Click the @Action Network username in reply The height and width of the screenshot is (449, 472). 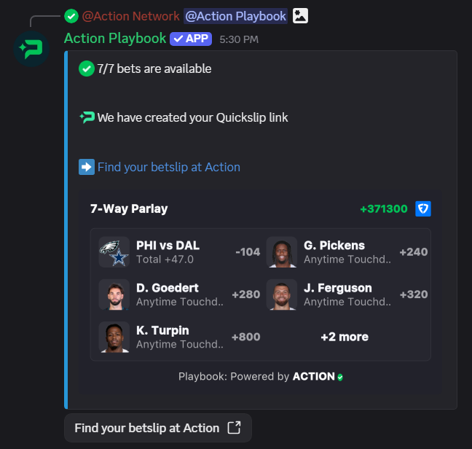click(x=130, y=16)
